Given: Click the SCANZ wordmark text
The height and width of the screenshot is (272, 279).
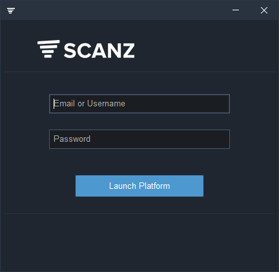Looking at the screenshot, I should tap(99, 51).
